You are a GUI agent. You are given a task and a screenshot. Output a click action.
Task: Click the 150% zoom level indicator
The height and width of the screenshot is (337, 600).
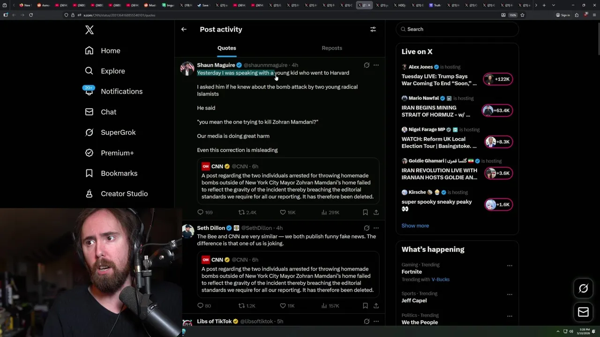[x=513, y=15]
